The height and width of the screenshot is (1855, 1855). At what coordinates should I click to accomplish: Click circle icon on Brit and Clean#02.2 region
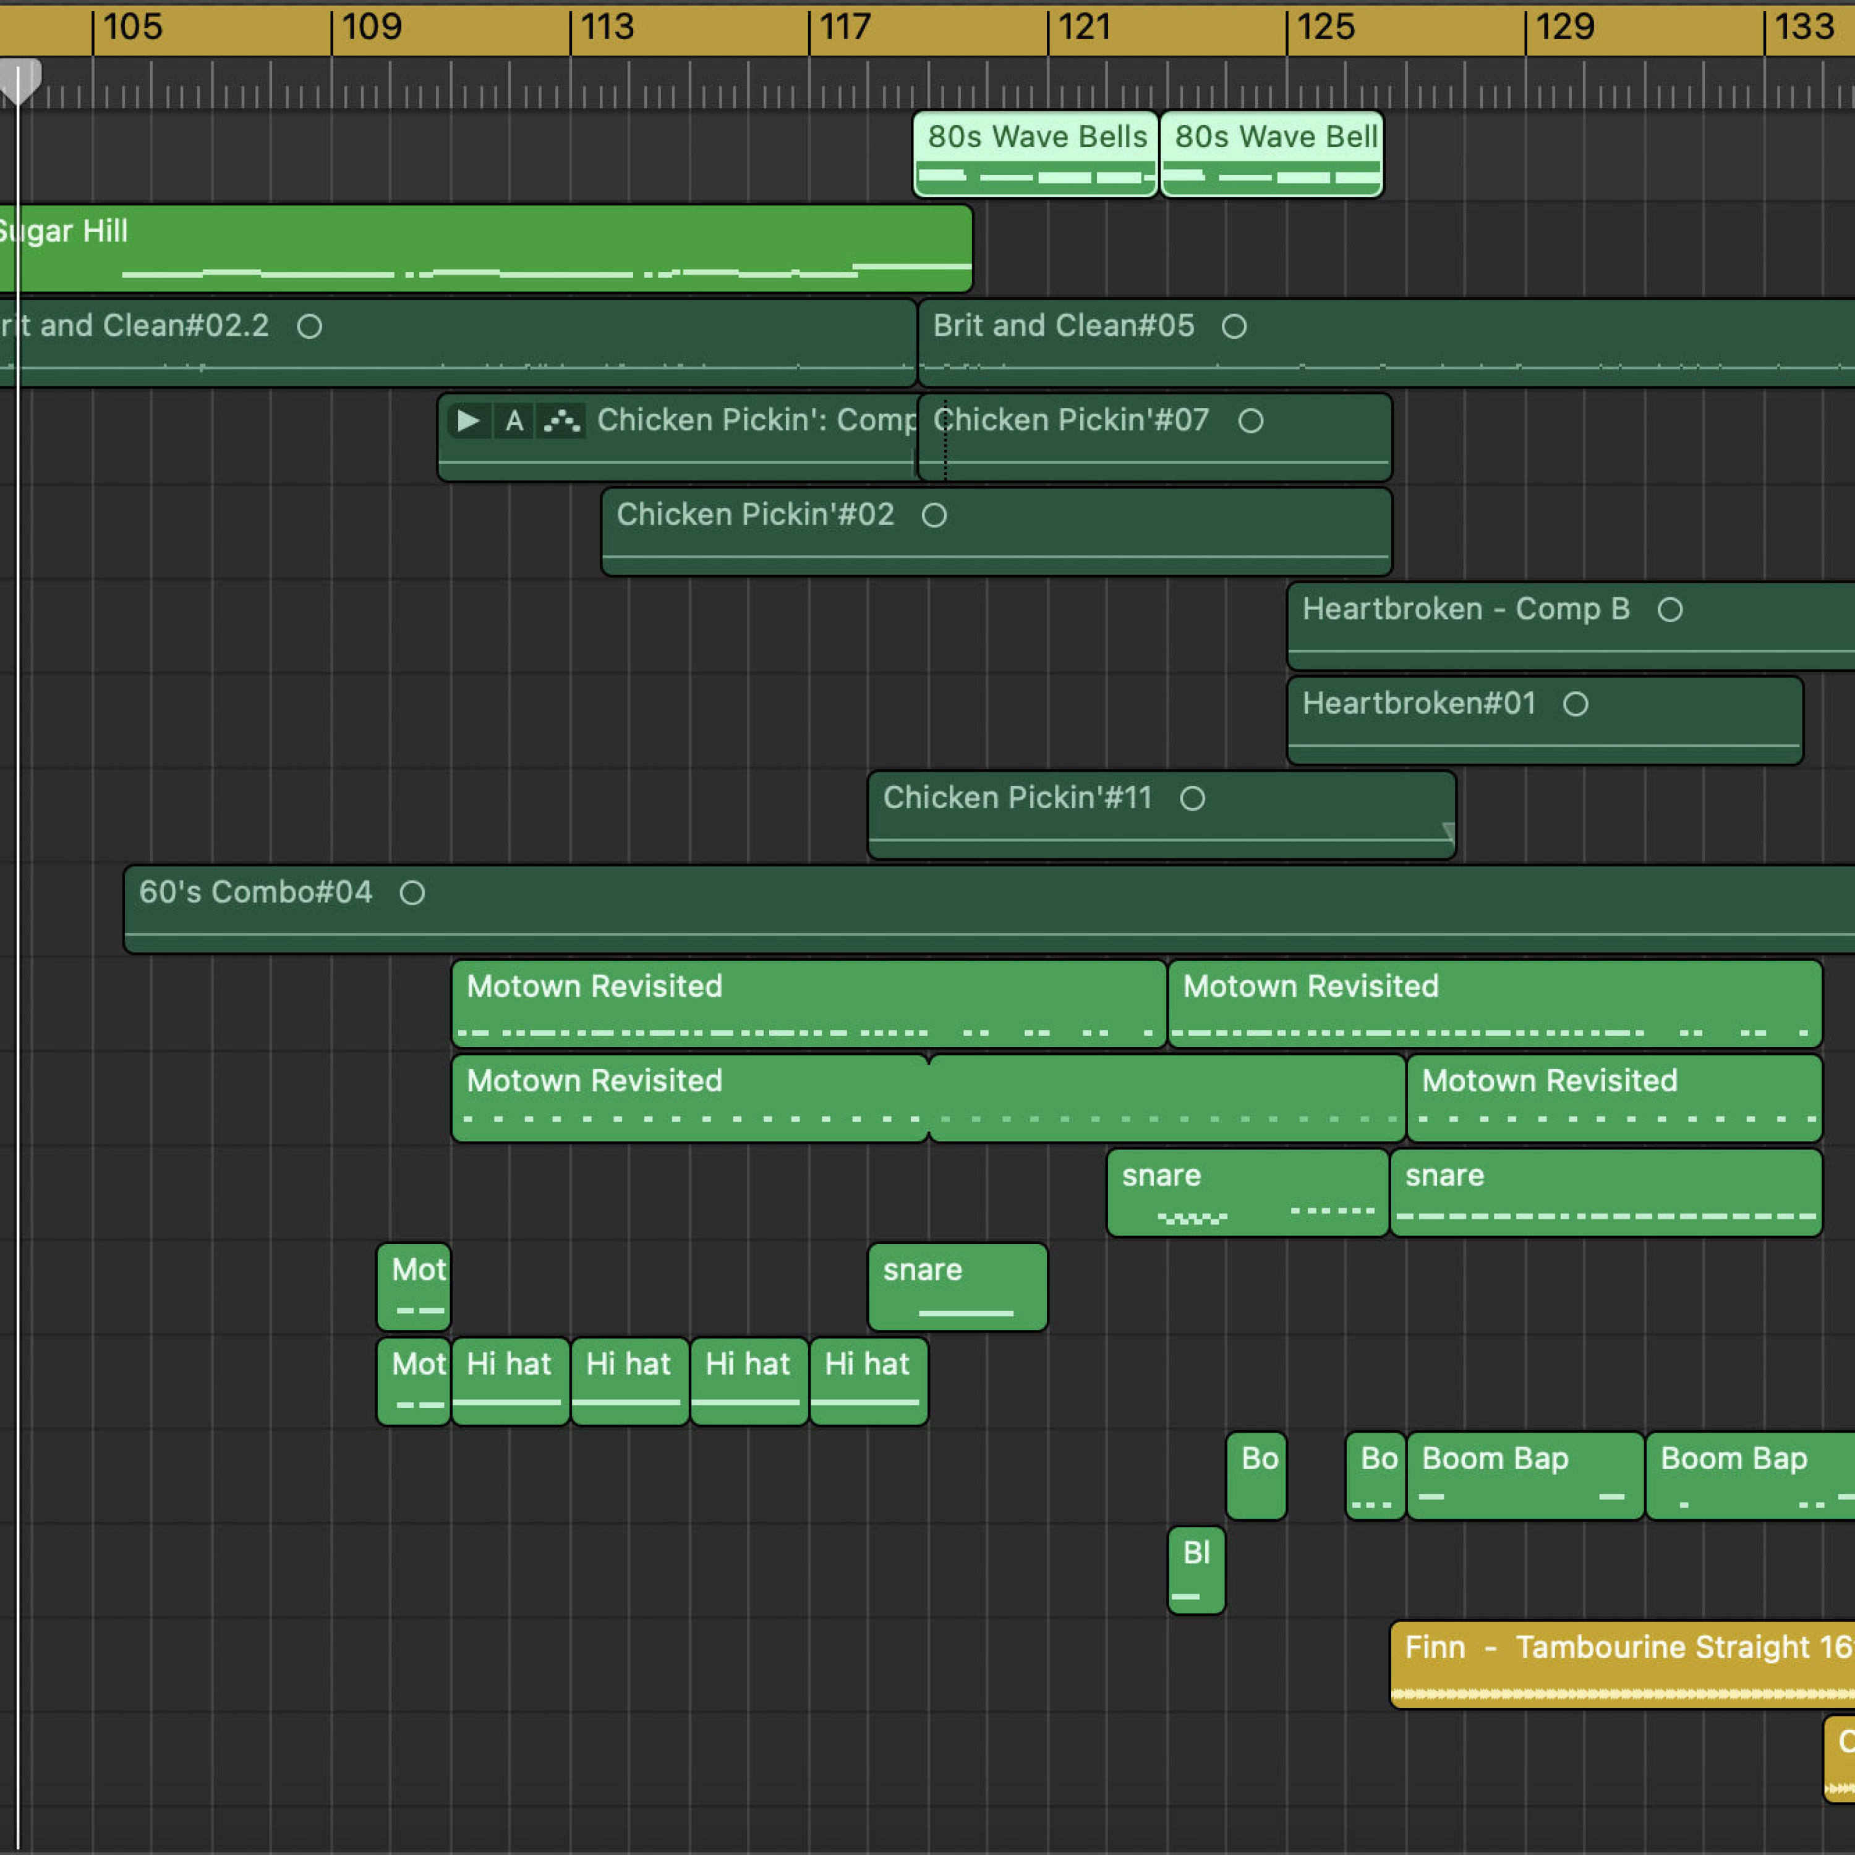pos(309,326)
